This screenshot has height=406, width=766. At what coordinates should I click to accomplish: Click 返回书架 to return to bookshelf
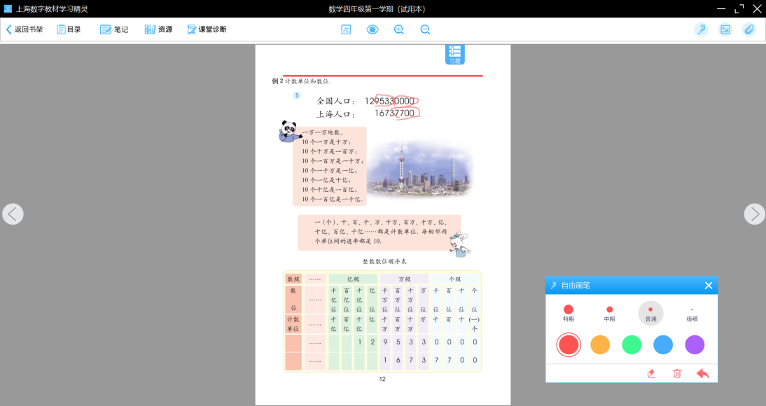tap(25, 29)
